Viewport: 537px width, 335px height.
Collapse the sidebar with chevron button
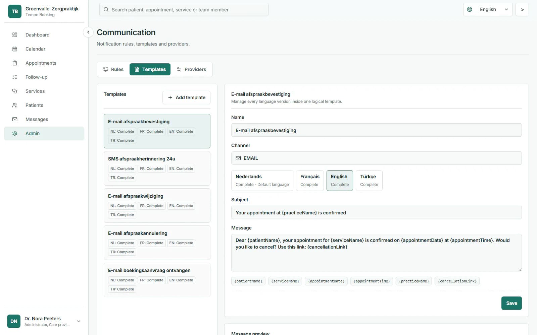pyautogui.click(x=88, y=32)
